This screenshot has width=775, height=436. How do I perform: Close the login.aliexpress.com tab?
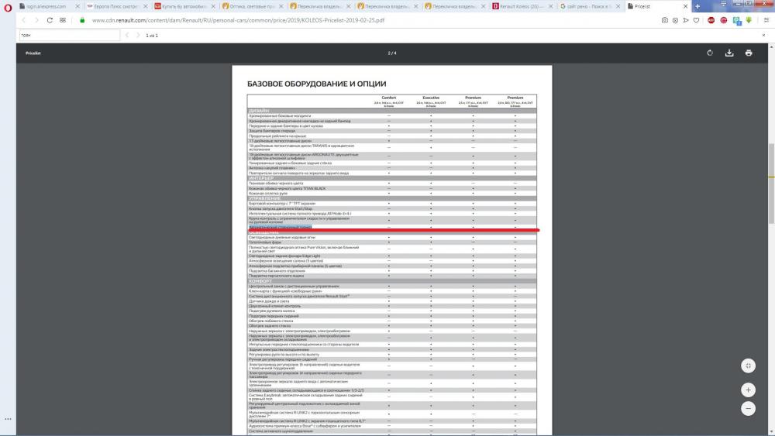point(77,6)
